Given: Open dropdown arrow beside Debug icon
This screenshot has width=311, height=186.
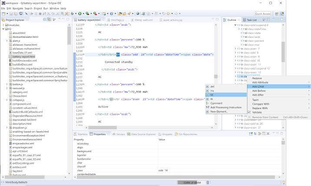Looking at the screenshot, I should pyautogui.click(x=76, y=14).
